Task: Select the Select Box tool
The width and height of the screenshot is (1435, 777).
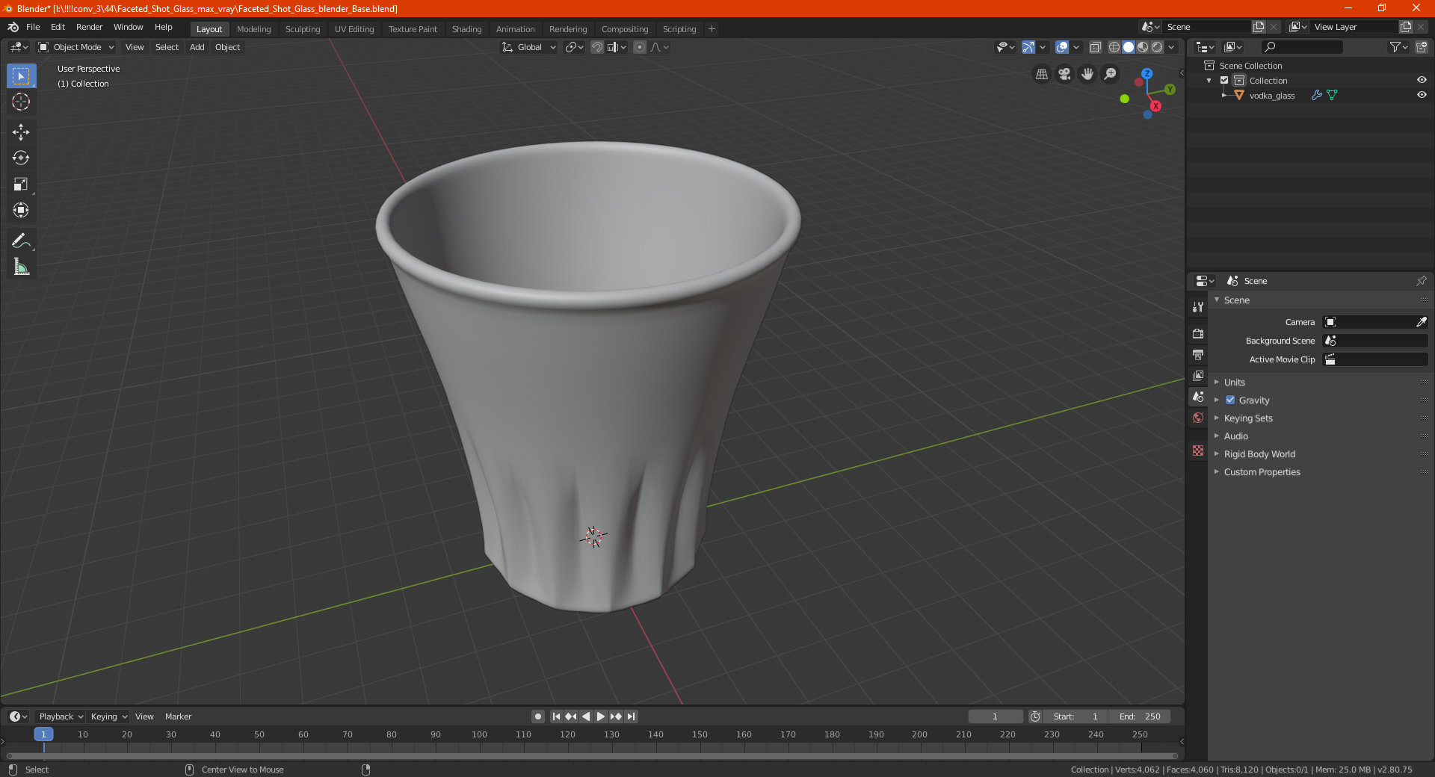Action: pyautogui.click(x=21, y=76)
